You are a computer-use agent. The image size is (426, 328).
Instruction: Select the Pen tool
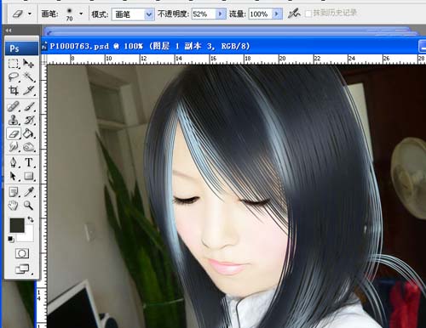pyautogui.click(x=14, y=163)
